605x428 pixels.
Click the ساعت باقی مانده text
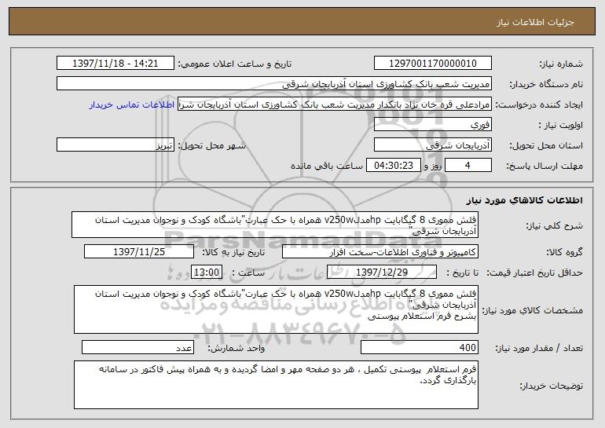click(x=327, y=166)
